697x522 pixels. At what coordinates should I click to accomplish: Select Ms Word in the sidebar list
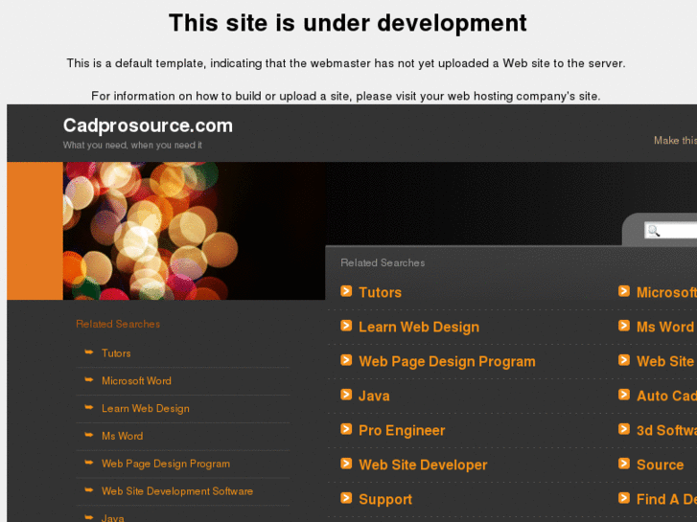point(123,436)
